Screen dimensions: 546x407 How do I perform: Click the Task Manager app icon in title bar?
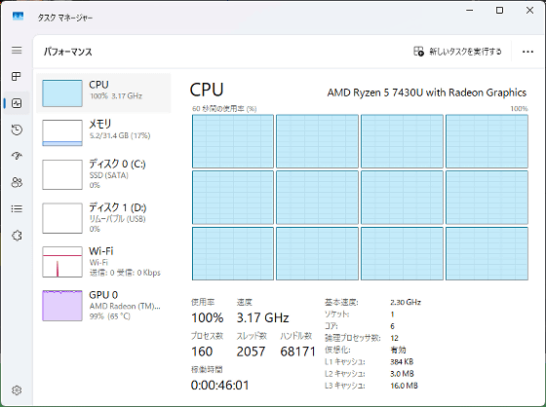coord(18,17)
